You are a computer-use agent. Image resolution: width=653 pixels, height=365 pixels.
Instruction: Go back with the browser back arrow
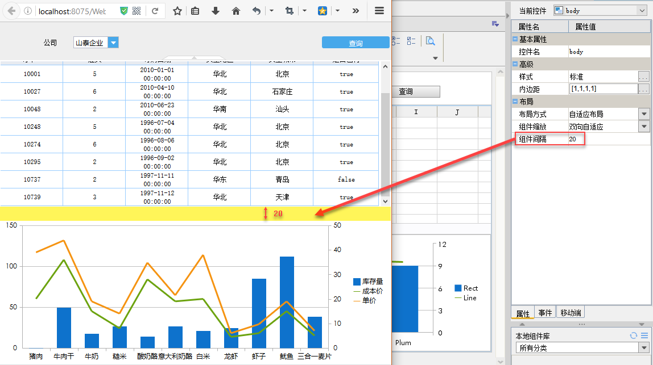click(11, 11)
